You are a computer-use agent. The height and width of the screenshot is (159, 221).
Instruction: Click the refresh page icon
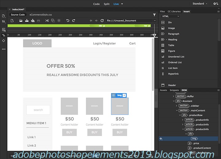pos(102,21)
